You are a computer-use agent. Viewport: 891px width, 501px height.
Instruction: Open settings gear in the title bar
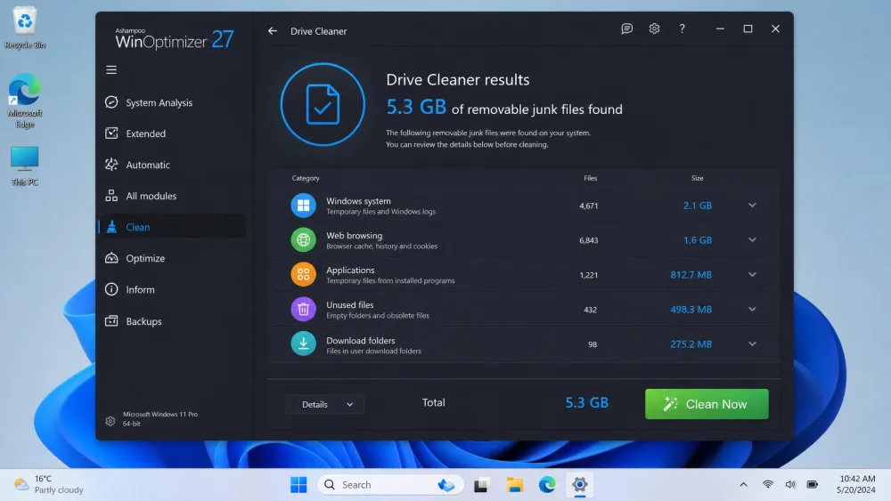coord(654,28)
